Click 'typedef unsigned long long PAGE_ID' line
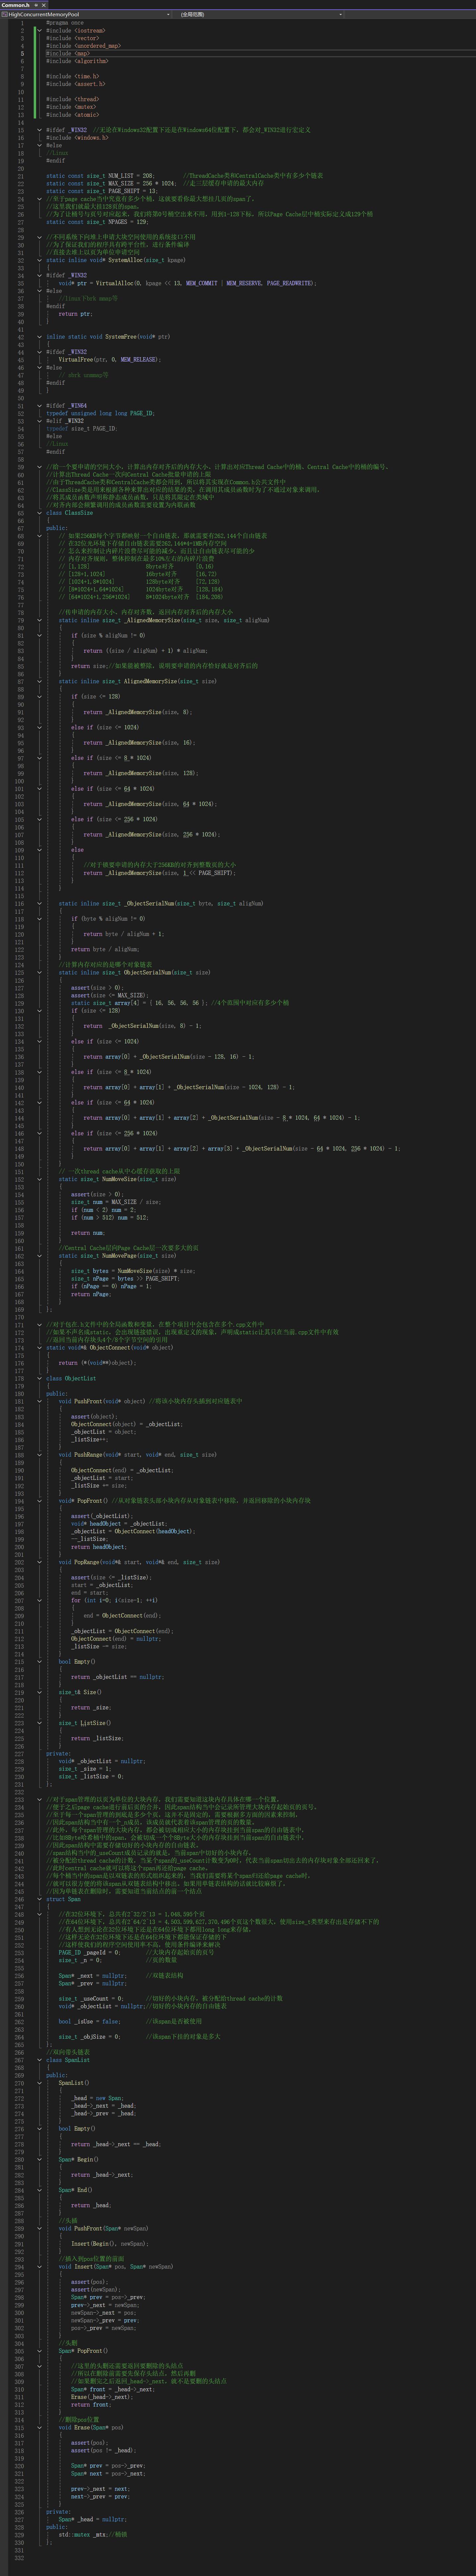The height and width of the screenshot is (2576, 476). [100, 413]
